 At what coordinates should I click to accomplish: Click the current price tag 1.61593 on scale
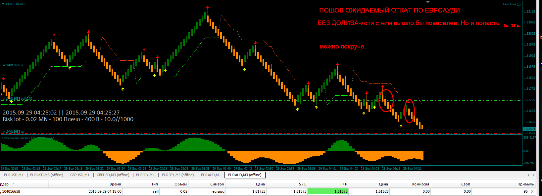point(529,129)
